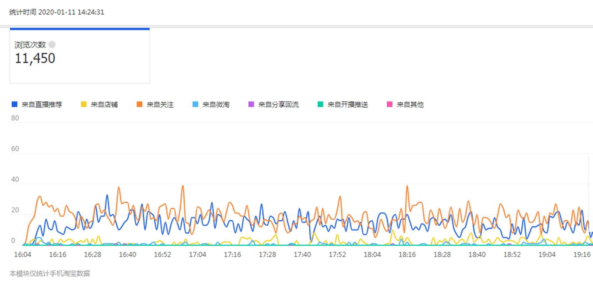Click the 统计时间 timestamp text
Screen dimensions: 593x296
coord(57,12)
